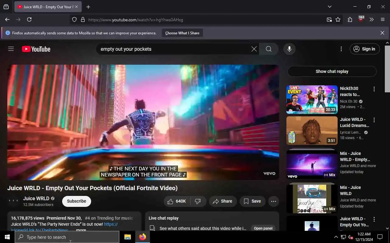Viewport: 390px width, 243px height.
Task: Open a new tab with the plus
Action: (x=88, y=7)
